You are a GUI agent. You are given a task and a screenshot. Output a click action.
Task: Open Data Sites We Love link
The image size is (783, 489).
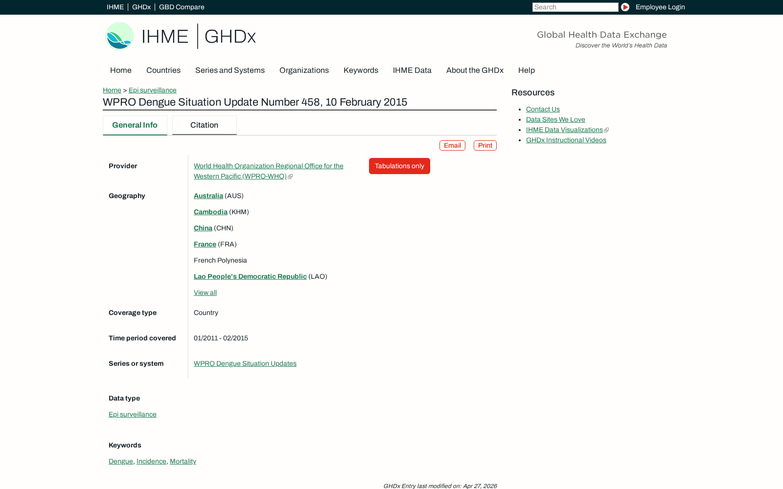pos(555,119)
